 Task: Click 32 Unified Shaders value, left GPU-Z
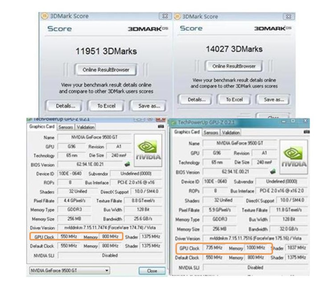78,192
